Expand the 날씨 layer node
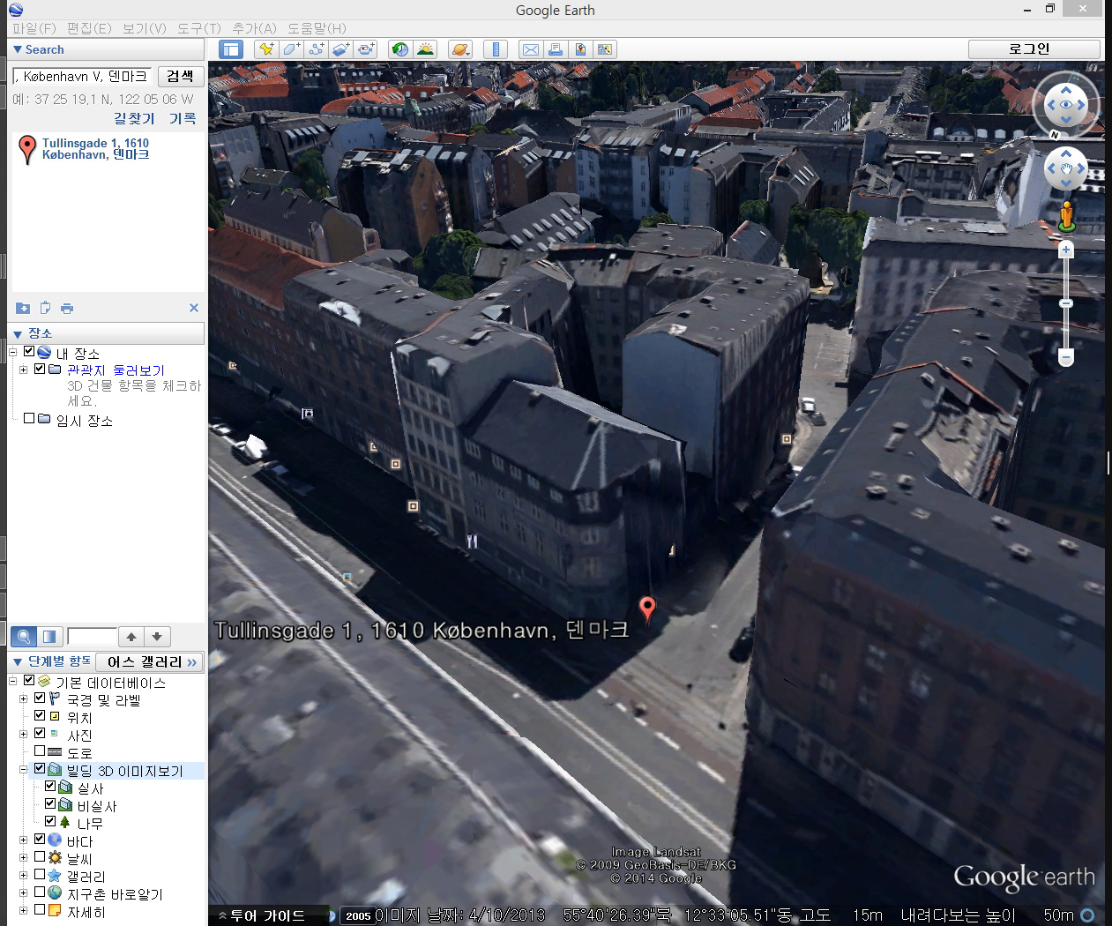This screenshot has height=926, width=1112. tap(23, 857)
